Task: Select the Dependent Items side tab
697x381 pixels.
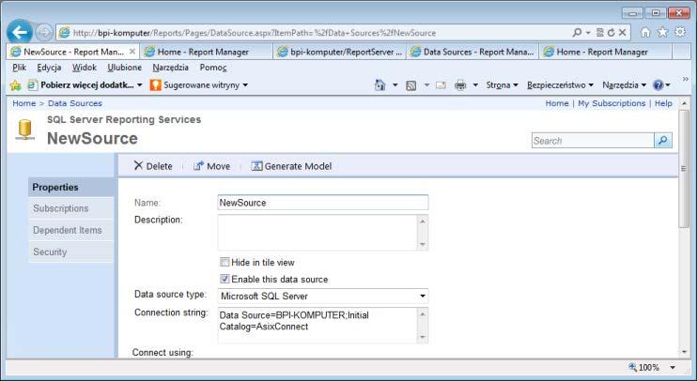Action: click(71, 230)
